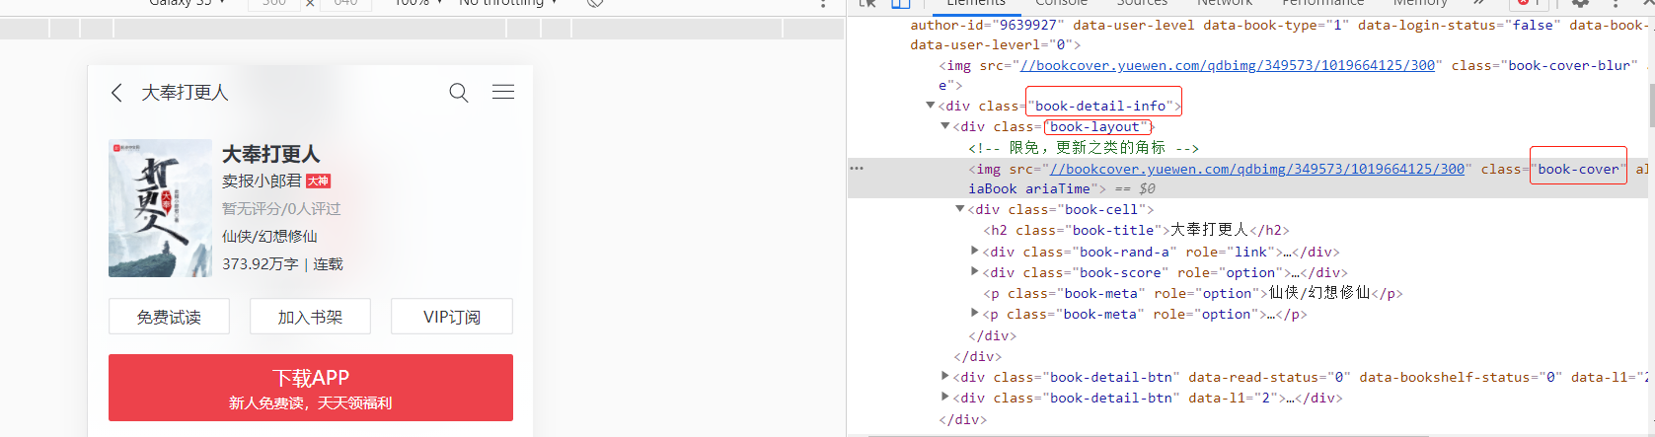Collapse the book-layout div node
Screen dimensions: 1655x437
tap(944, 126)
